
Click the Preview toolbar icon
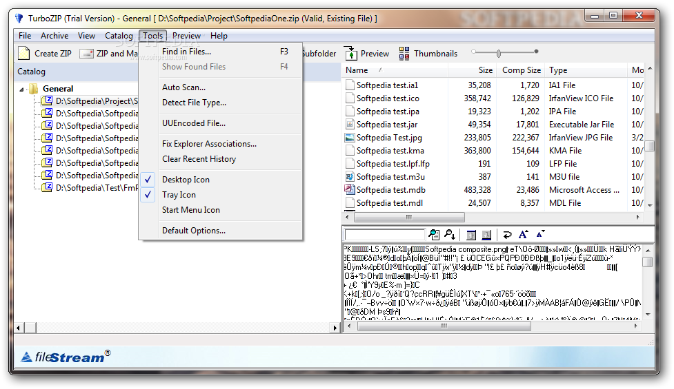pyautogui.click(x=350, y=54)
